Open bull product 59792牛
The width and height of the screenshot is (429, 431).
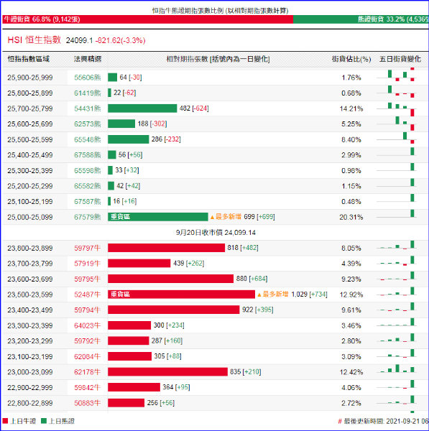point(88,340)
